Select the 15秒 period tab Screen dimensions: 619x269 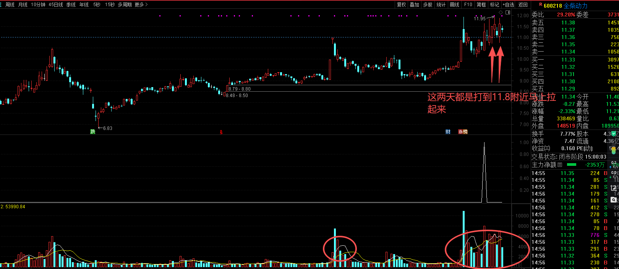click(110, 5)
